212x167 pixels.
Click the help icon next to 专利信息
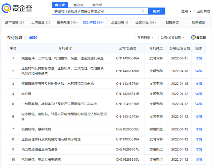pyautogui.click(x=26, y=38)
